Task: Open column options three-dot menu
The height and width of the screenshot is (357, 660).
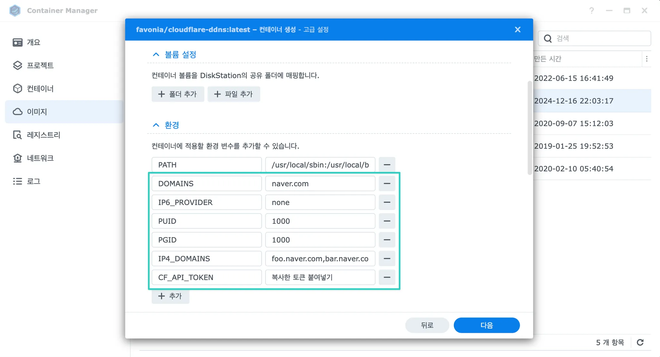Action: [646, 59]
